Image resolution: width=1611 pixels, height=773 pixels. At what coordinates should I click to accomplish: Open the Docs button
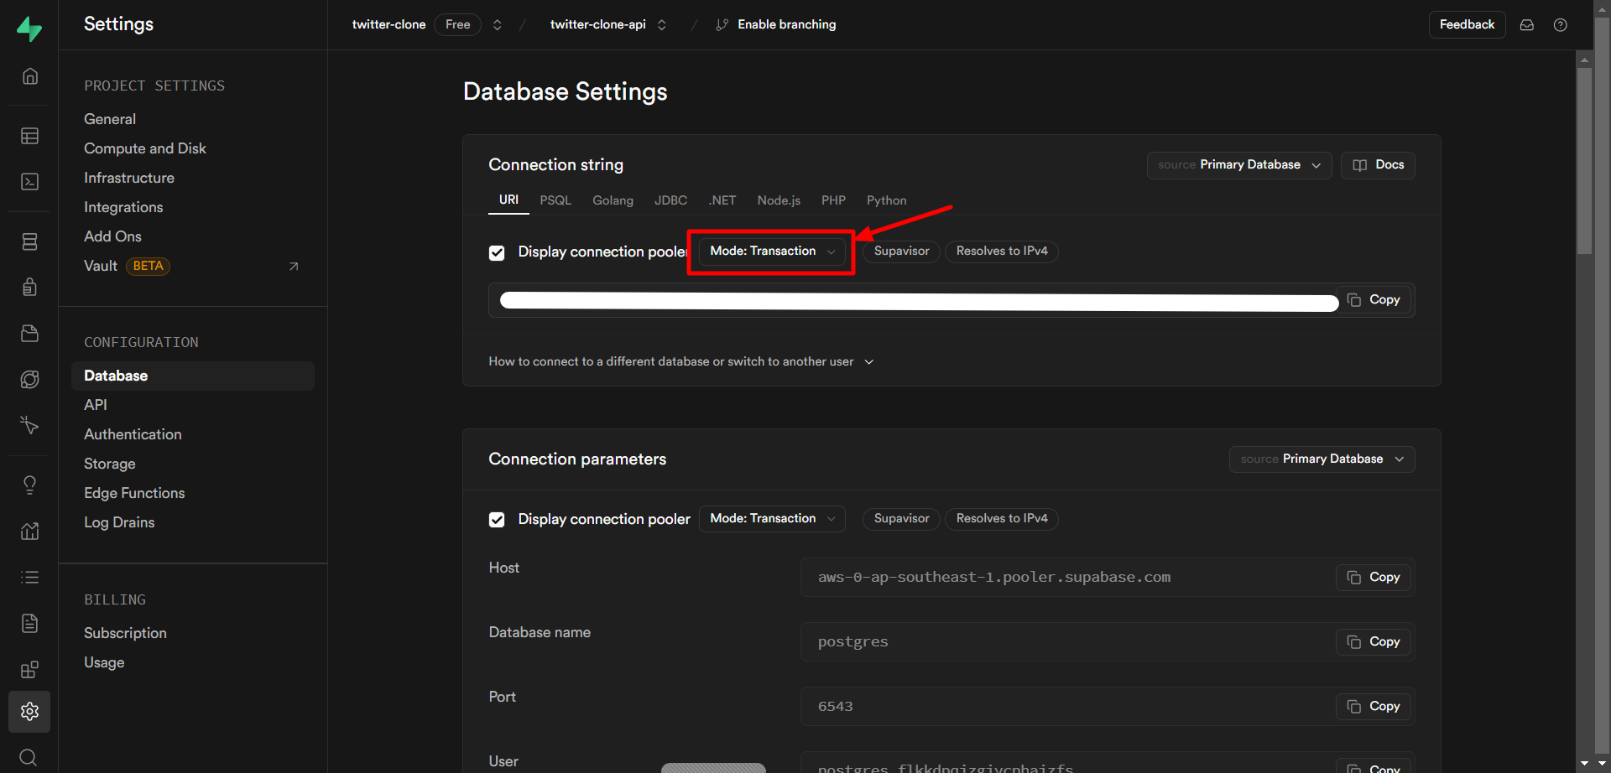click(x=1378, y=165)
